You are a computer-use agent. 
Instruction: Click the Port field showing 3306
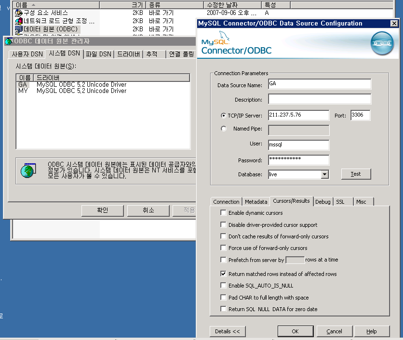(x=360, y=115)
